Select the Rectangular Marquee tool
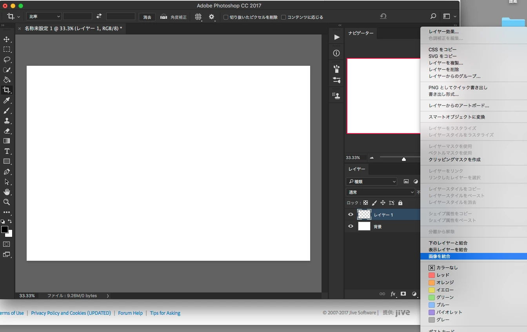 coord(7,49)
